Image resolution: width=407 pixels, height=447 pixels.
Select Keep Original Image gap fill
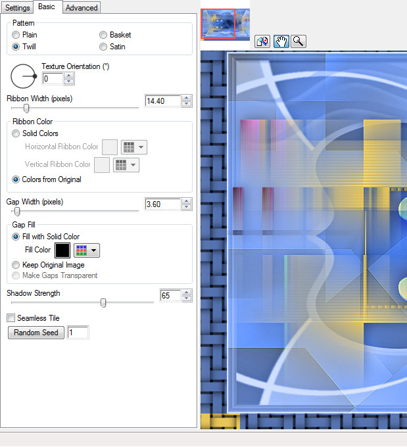click(16, 265)
